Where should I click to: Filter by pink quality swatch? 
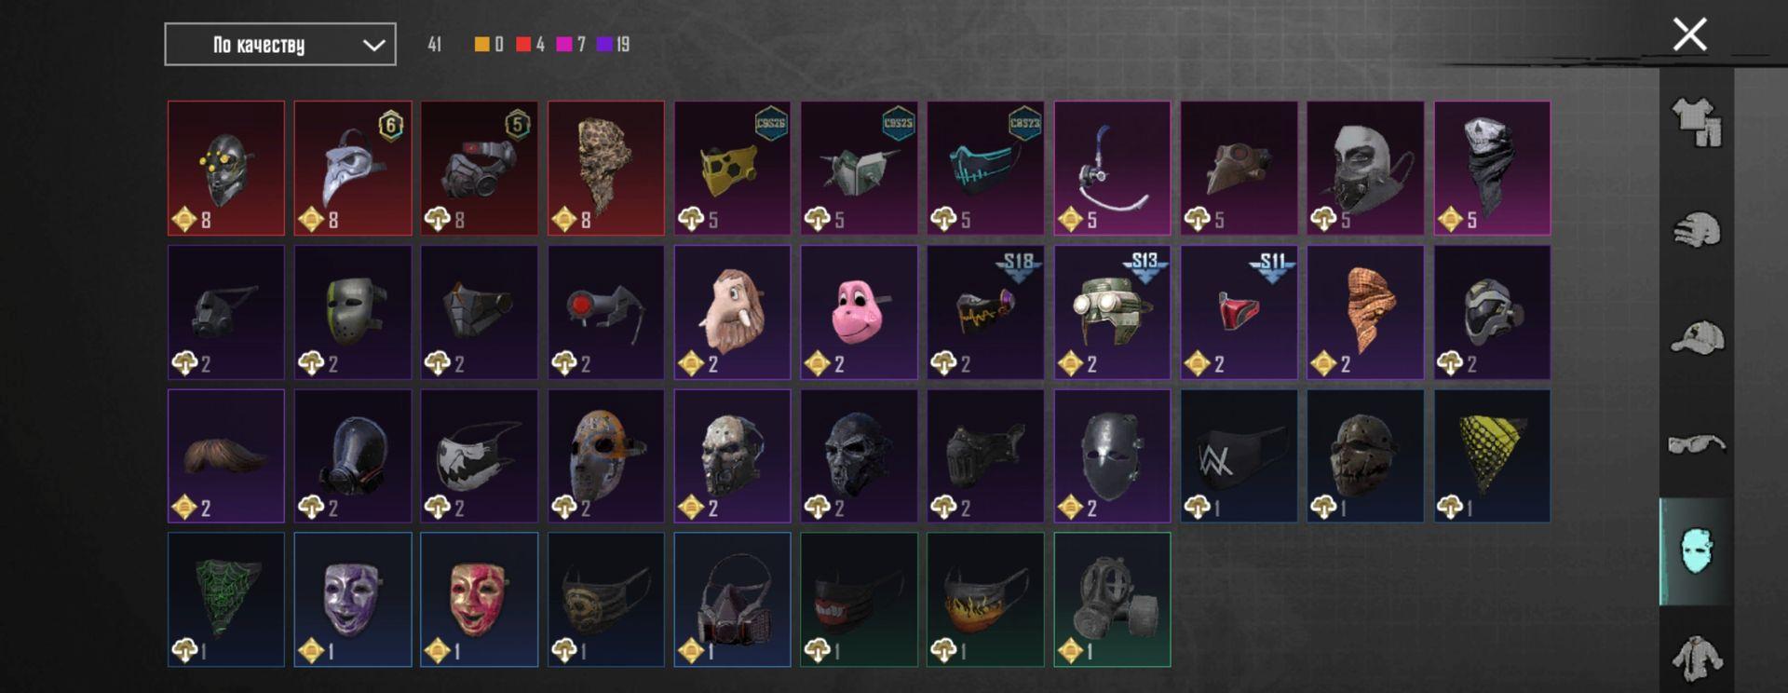pyautogui.click(x=563, y=44)
